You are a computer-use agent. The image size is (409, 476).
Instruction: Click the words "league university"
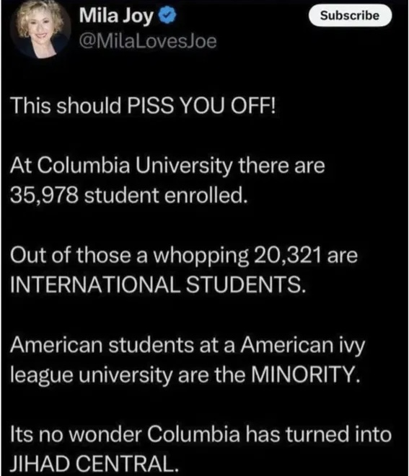coord(91,375)
